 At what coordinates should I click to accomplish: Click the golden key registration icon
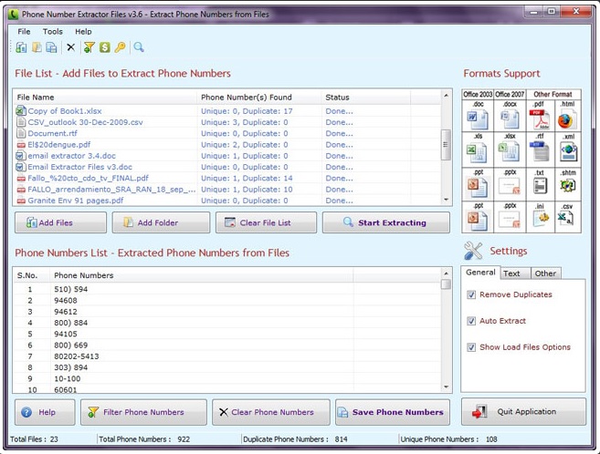pos(120,47)
